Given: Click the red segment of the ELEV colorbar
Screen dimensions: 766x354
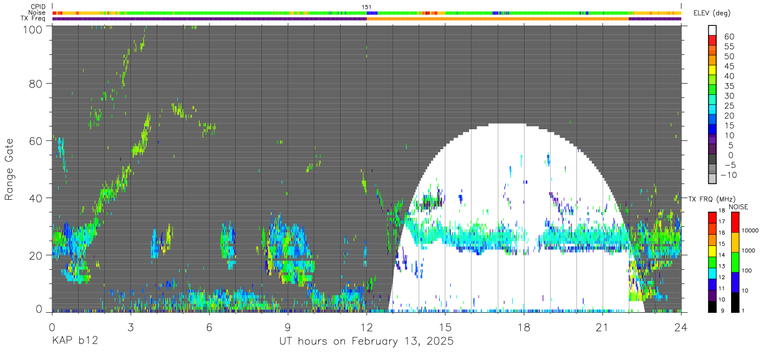Looking at the screenshot, I should coord(712,41).
